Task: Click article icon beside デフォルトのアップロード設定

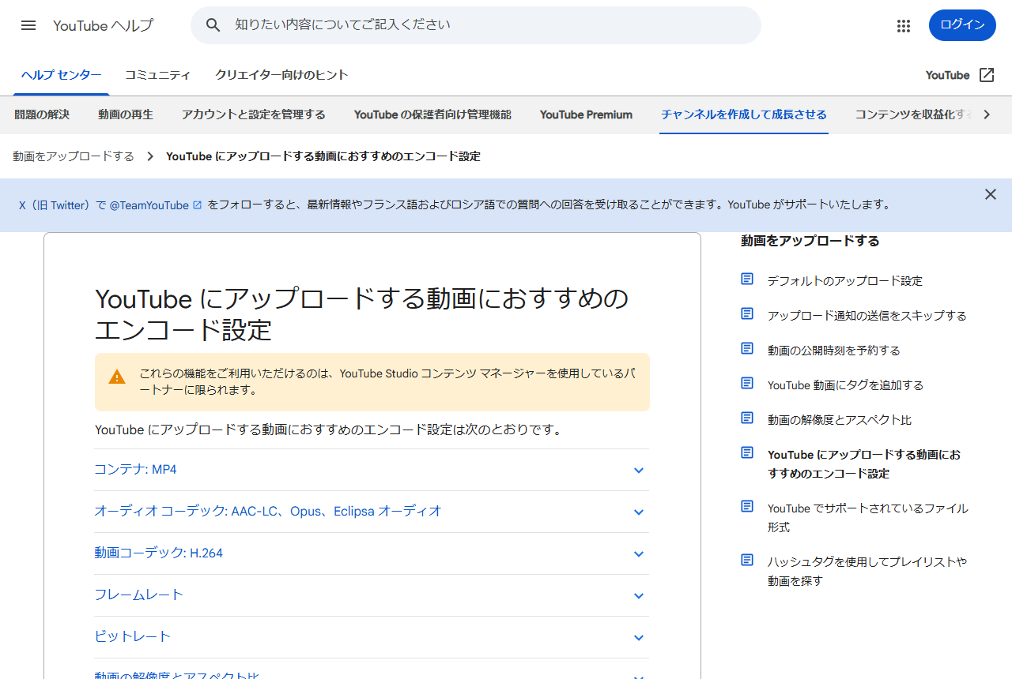Action: tap(747, 279)
